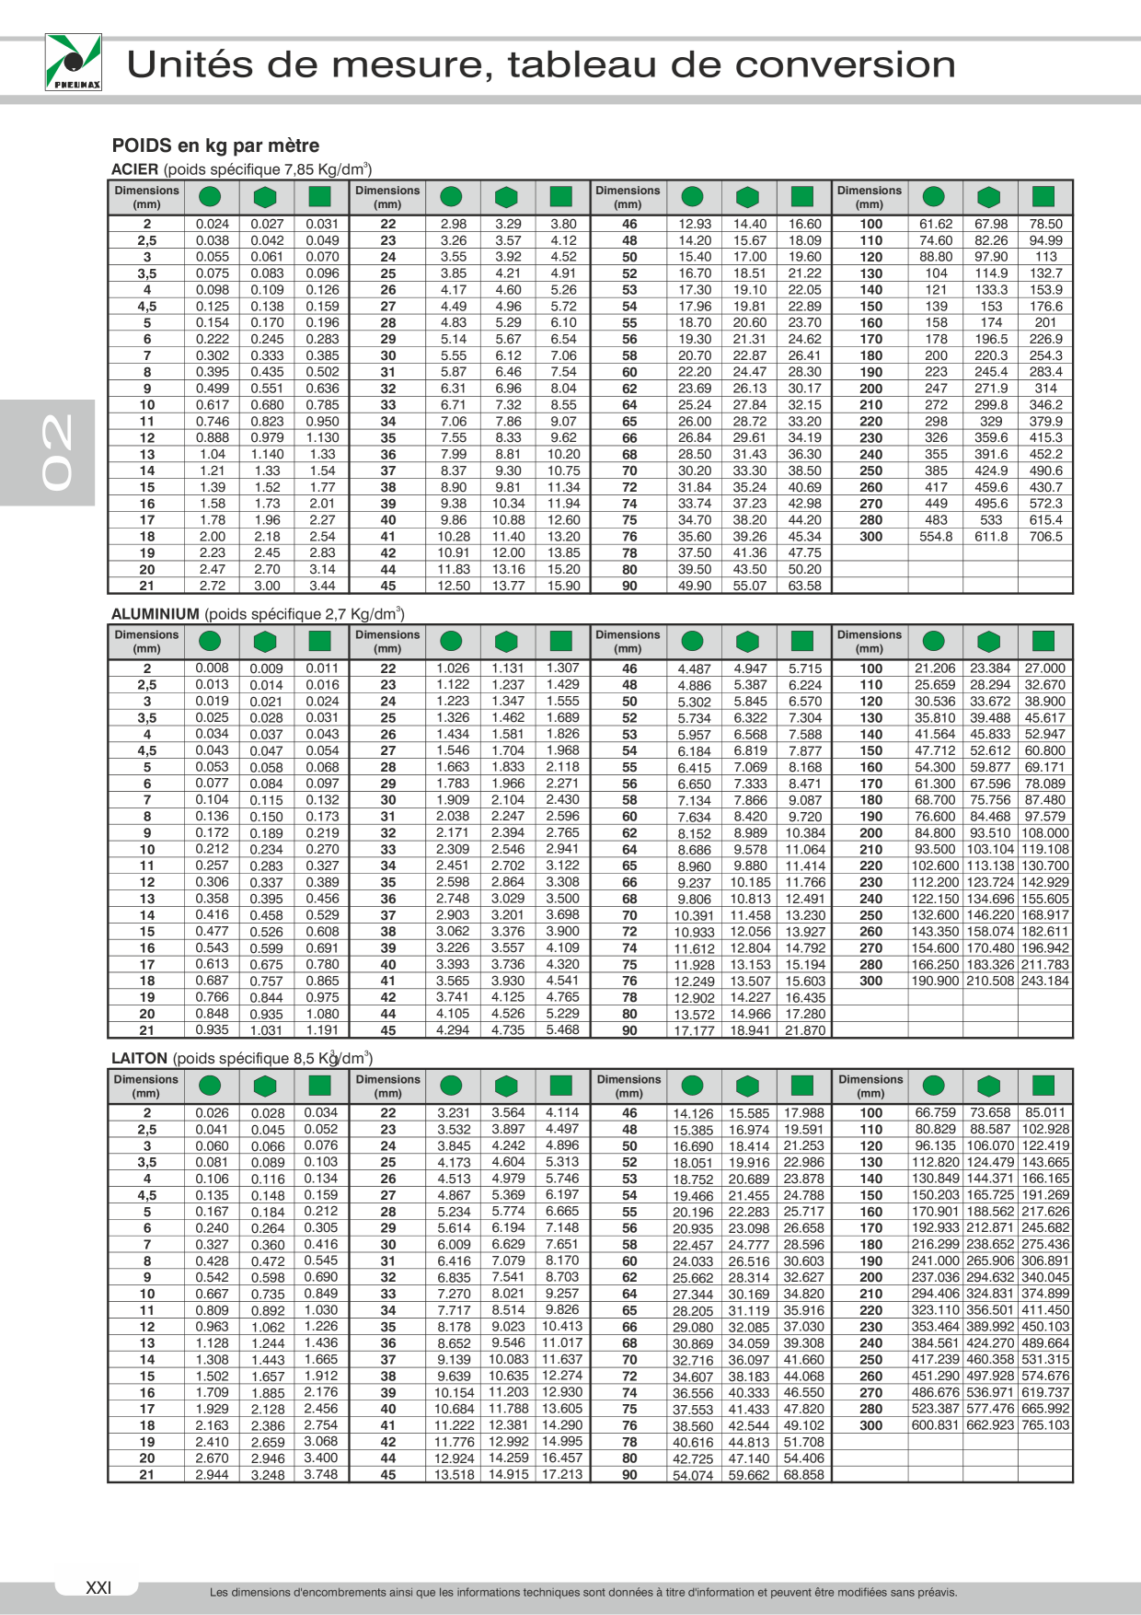Viewport: 1141px width, 1615px height.
Task: Click the LAITON square icon above 0.034
Action: [319, 1086]
